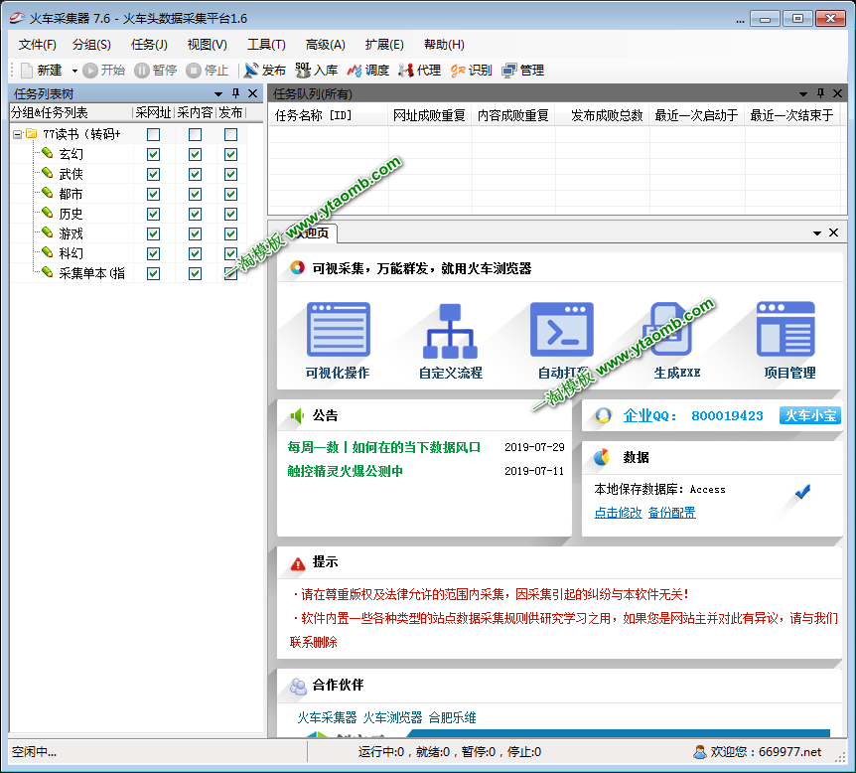The image size is (856, 773).
Task: Click the 入库 SQL toolbar icon
Action: [x=303, y=71]
